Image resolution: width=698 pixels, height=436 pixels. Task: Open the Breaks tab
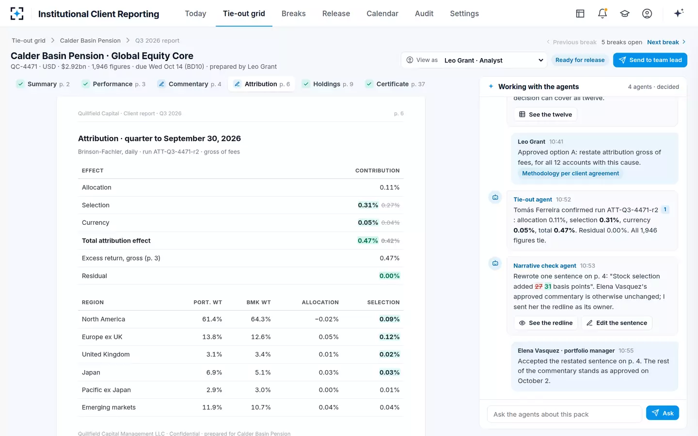pos(294,14)
